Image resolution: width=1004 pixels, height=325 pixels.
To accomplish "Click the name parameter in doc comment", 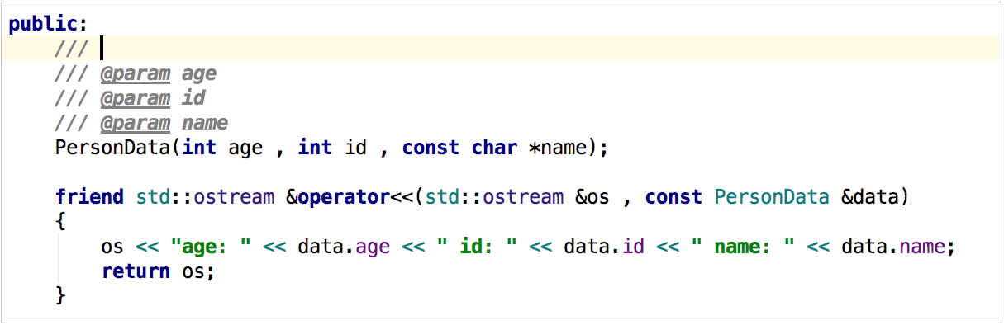I will click(205, 123).
